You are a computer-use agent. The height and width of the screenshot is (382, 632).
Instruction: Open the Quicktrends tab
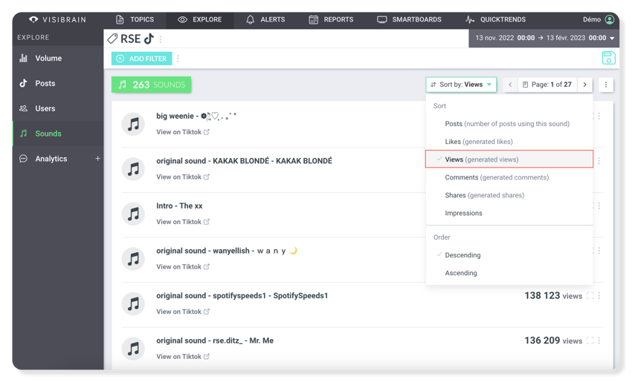pos(495,19)
